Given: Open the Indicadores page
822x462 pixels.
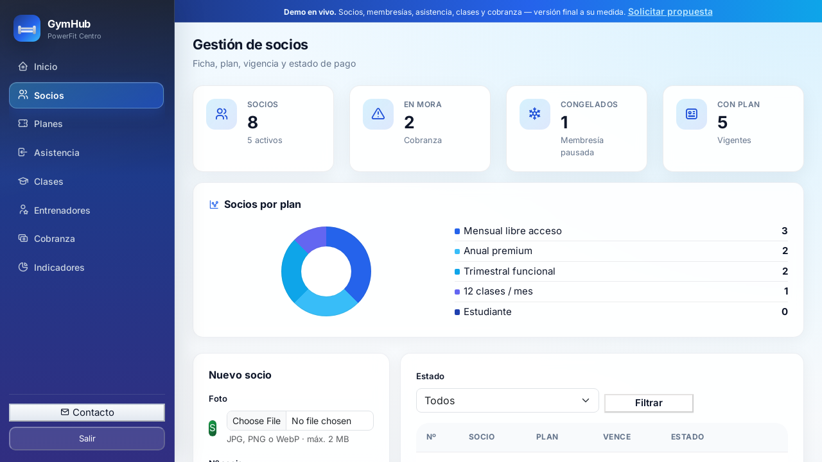Looking at the screenshot, I should coord(86,267).
